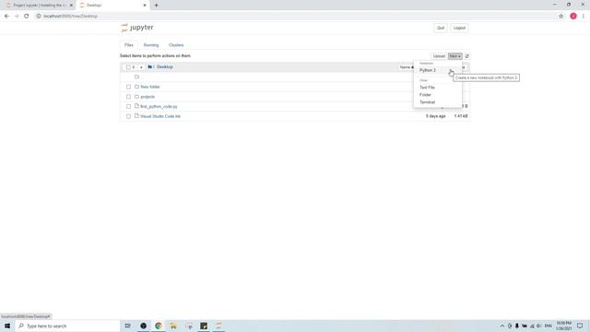This screenshot has height=332, width=590.
Task: Click the back navigation arrow in browser
Action: pos(6,17)
